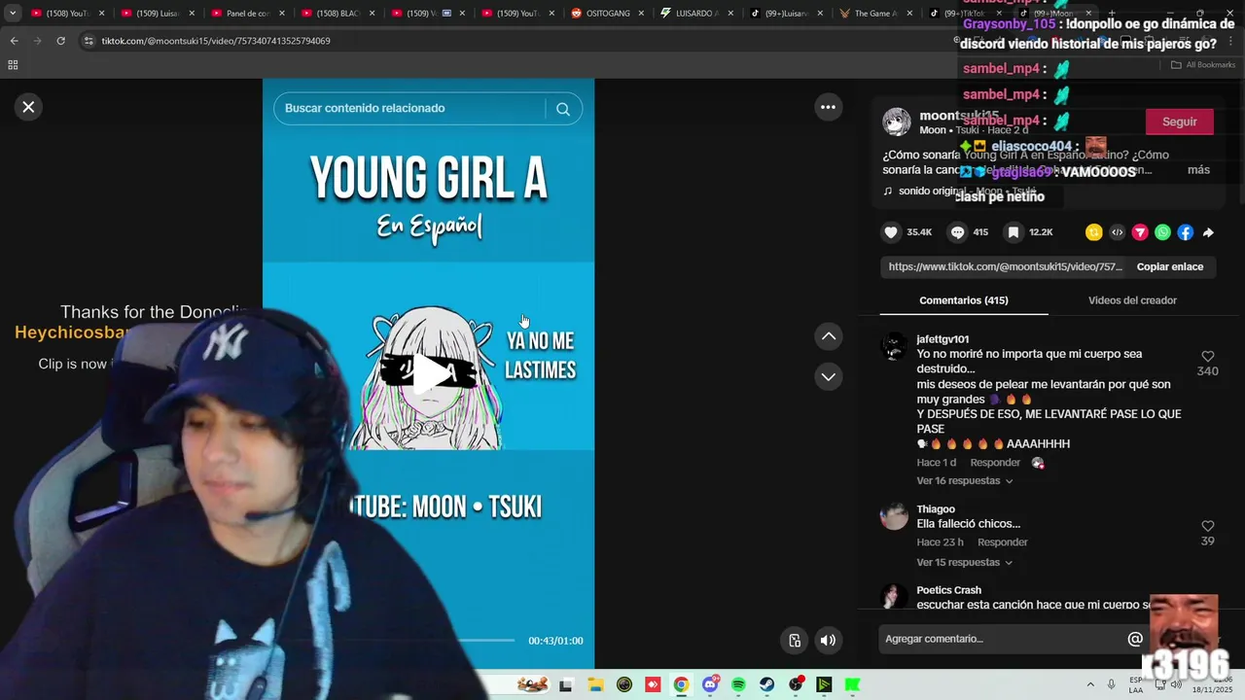Open Discord from the taskbar
The height and width of the screenshot is (700, 1245).
point(710,685)
